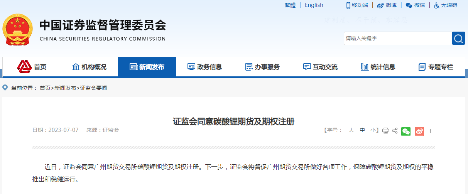This screenshot has width=468, height=194.
Task: Share article via red Weibo icon
Action: pyautogui.click(x=419, y=131)
